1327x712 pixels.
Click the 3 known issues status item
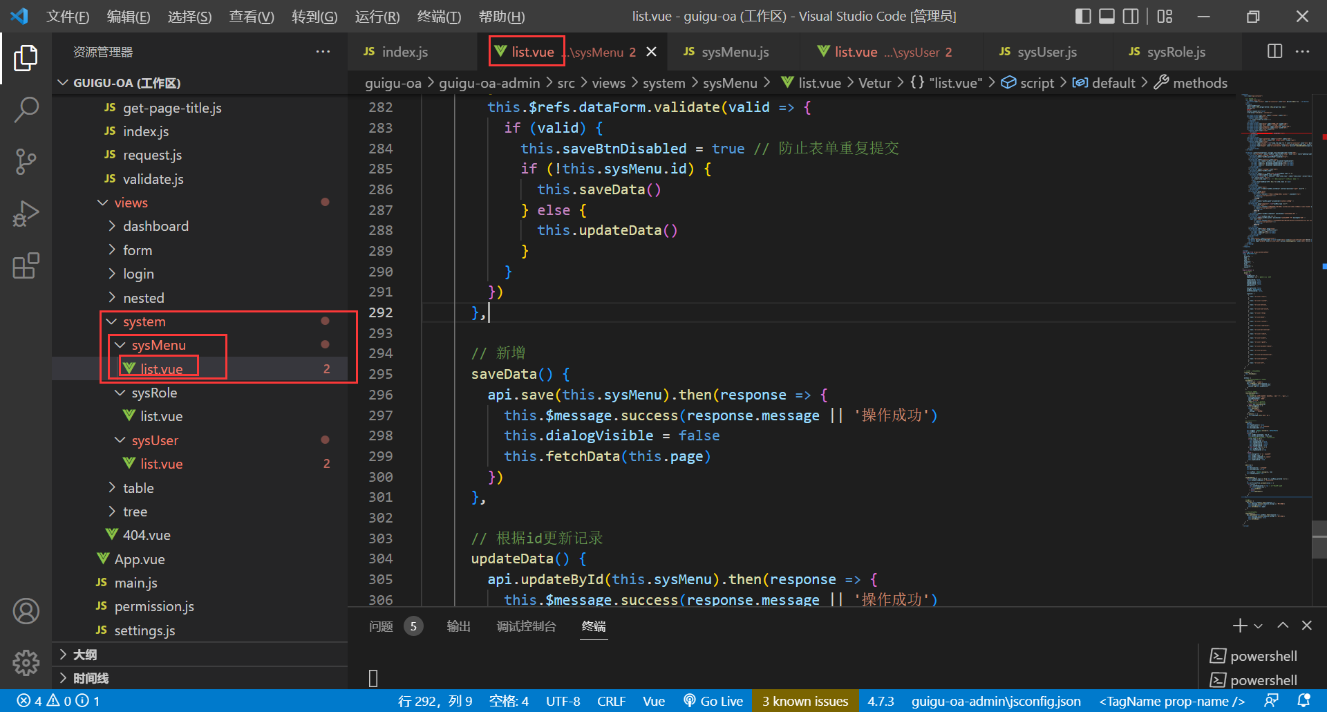(805, 701)
